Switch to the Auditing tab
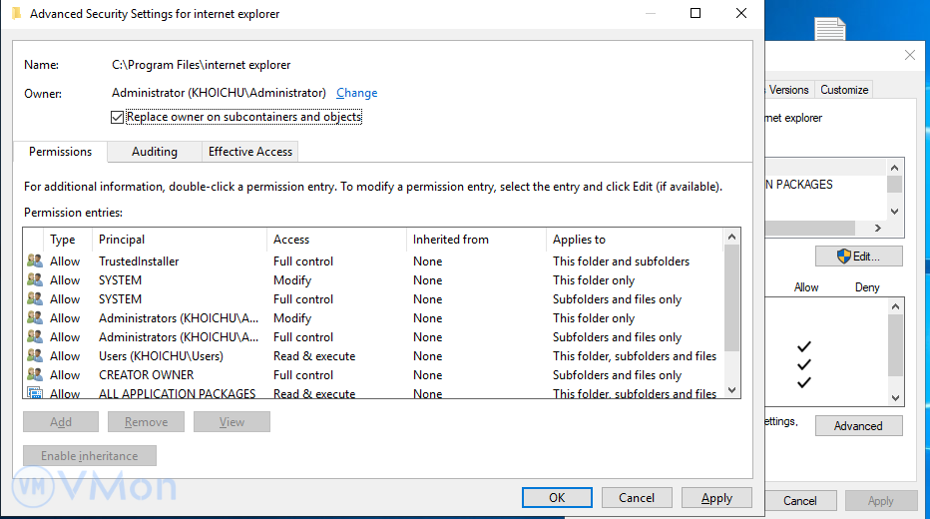This screenshot has width=930, height=519. point(155,152)
